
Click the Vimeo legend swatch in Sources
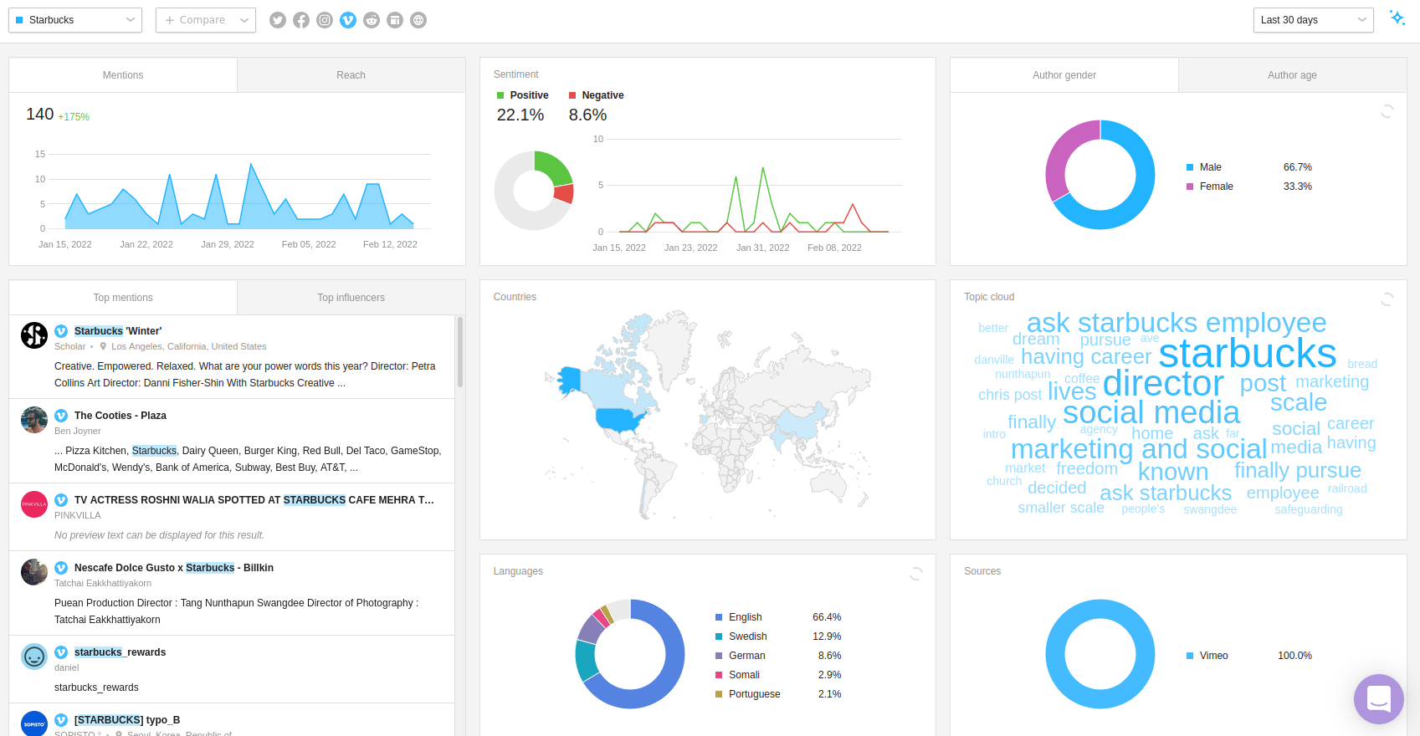(x=1190, y=656)
